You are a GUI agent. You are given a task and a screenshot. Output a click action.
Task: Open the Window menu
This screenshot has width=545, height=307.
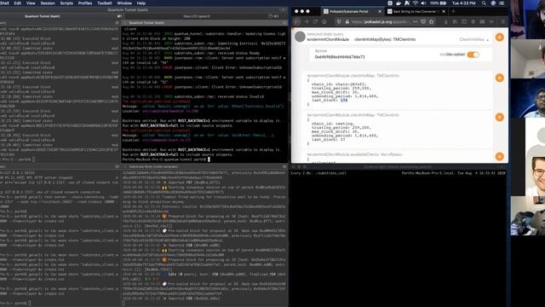tap(124, 3)
